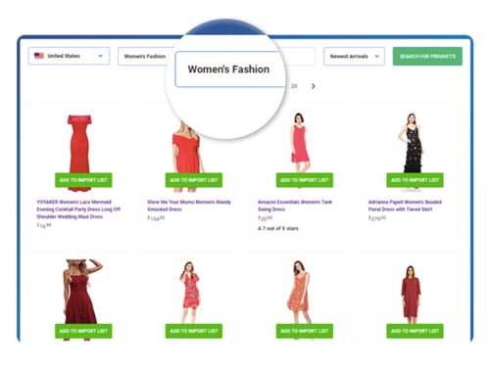489x369 pixels.
Task: Add long-sleeve maroon dress to import list
Action: tap(415, 331)
